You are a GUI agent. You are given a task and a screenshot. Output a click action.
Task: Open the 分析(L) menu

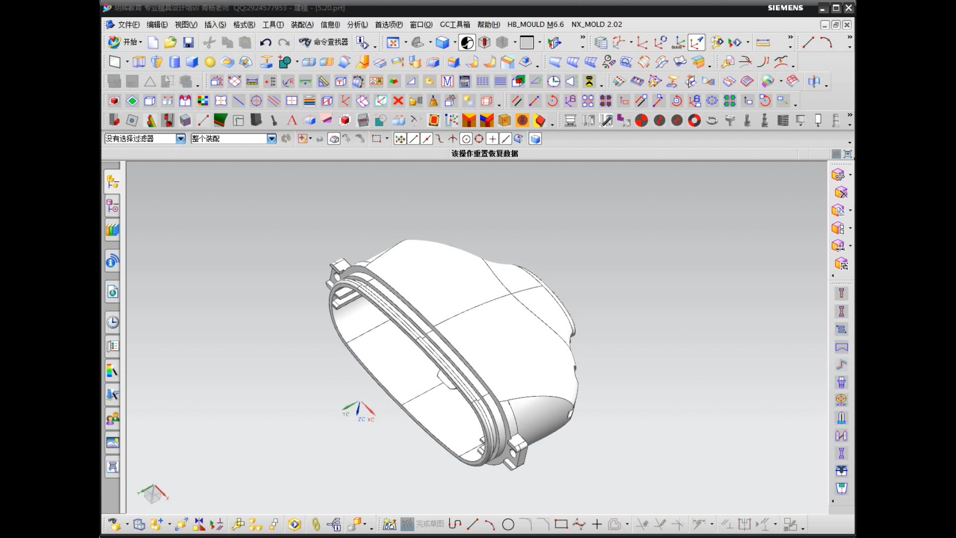pyautogui.click(x=358, y=24)
